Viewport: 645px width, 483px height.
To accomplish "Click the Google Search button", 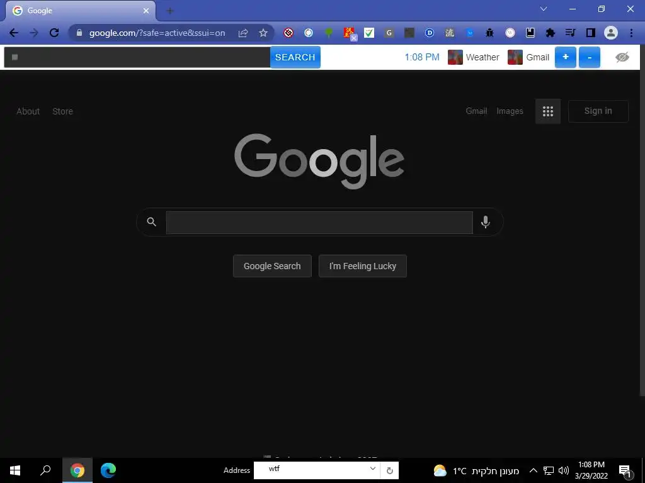I will pos(272,266).
